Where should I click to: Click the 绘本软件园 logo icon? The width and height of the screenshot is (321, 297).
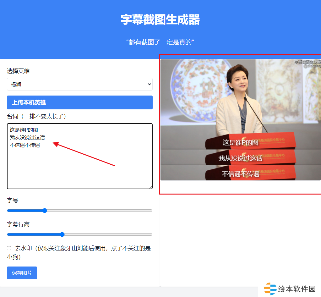[270, 289]
